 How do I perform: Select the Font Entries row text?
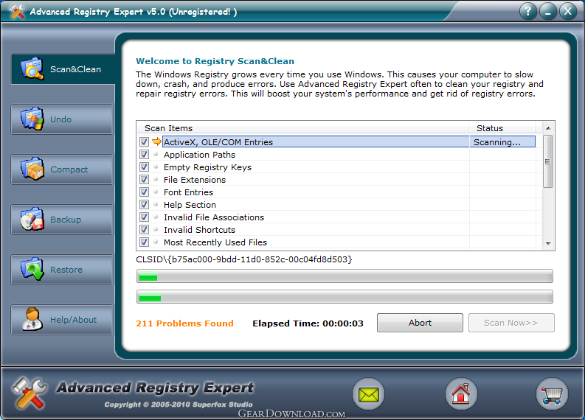188,192
